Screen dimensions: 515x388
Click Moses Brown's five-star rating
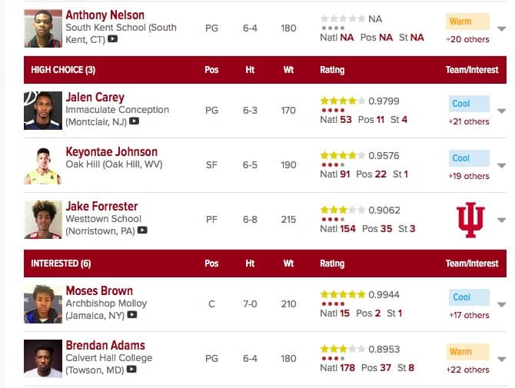[343, 294]
